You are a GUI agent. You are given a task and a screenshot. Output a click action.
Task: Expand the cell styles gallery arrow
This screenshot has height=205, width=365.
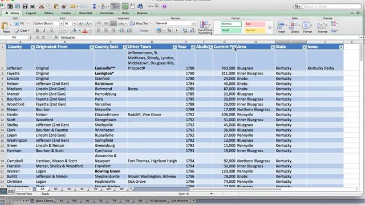(x=270, y=27)
